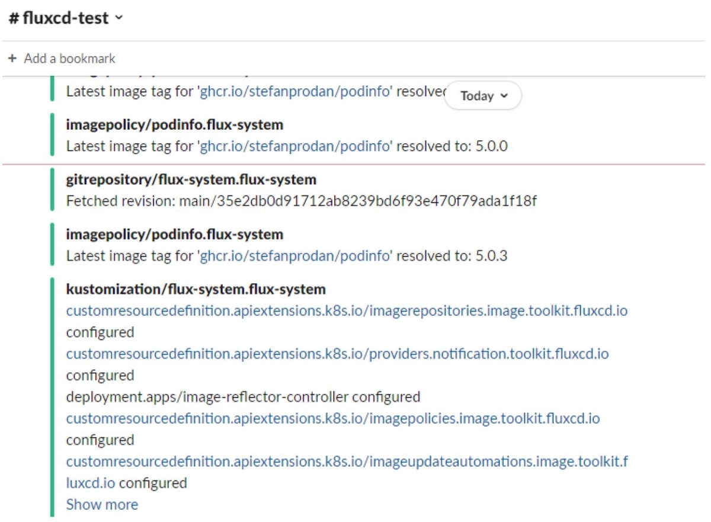The width and height of the screenshot is (711, 522).
Task: Open podinfo link in the 5.0.3 message
Action: coord(295,256)
